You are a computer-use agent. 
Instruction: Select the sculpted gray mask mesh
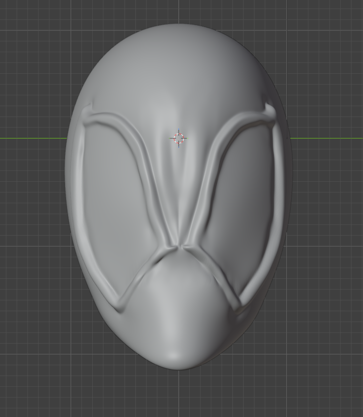click(179, 197)
